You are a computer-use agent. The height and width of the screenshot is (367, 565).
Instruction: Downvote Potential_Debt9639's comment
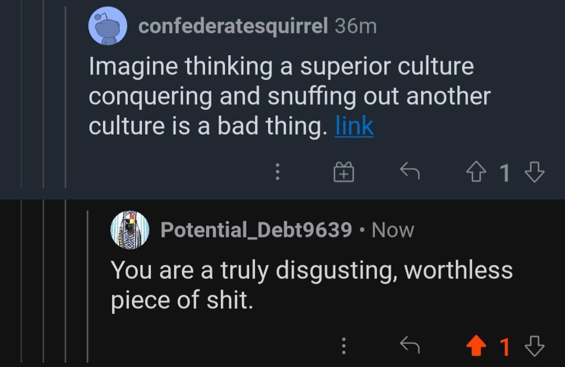pos(535,347)
